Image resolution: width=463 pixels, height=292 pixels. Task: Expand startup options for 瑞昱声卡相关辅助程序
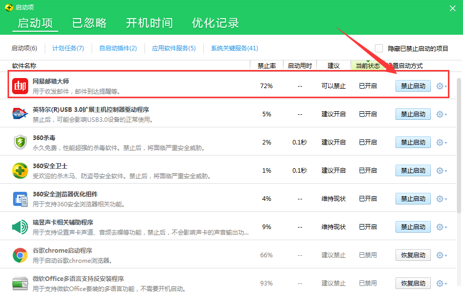pos(441,227)
